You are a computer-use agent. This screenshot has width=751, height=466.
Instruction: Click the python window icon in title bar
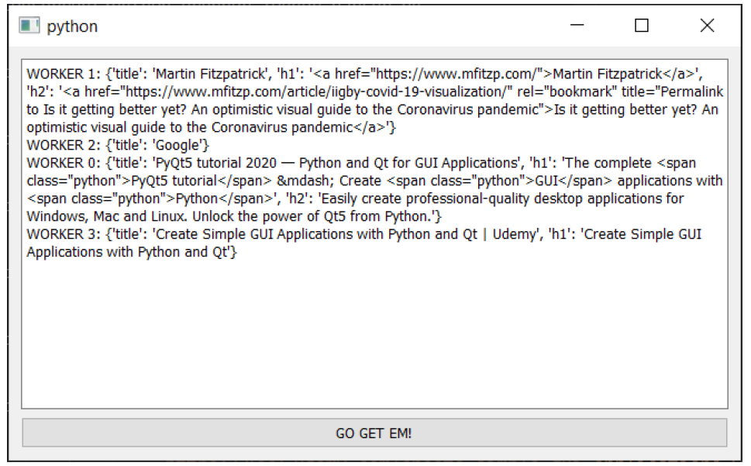[29, 26]
